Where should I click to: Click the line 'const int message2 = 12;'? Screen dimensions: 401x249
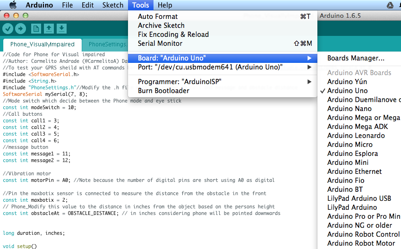coord(36,161)
